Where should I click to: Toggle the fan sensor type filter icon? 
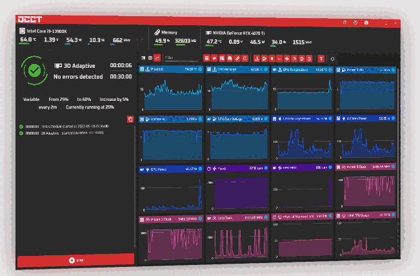(x=287, y=59)
